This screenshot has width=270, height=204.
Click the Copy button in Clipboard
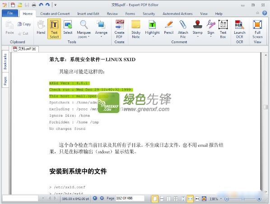pyautogui.click(x=24, y=24)
